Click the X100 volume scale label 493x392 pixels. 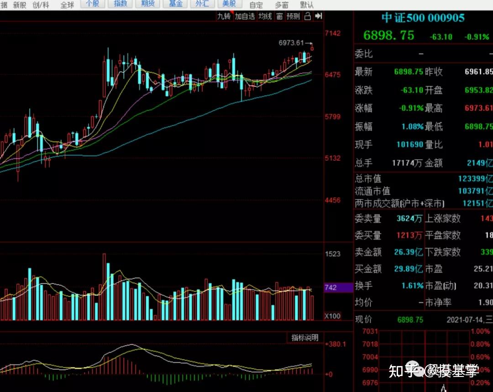point(332,316)
